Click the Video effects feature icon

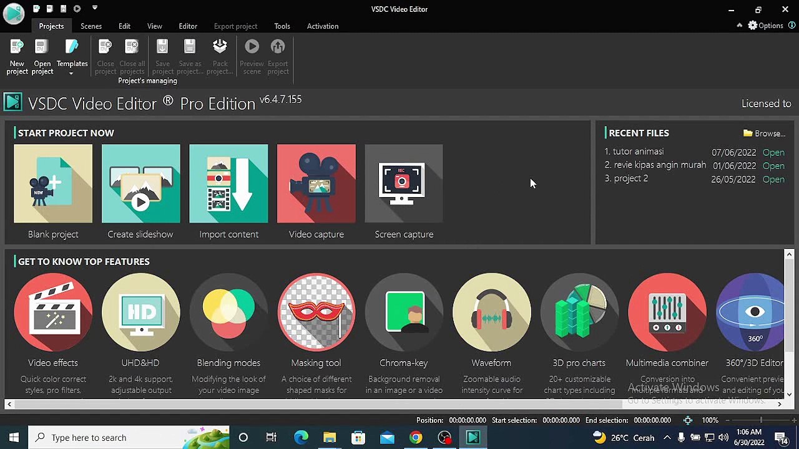click(x=53, y=312)
